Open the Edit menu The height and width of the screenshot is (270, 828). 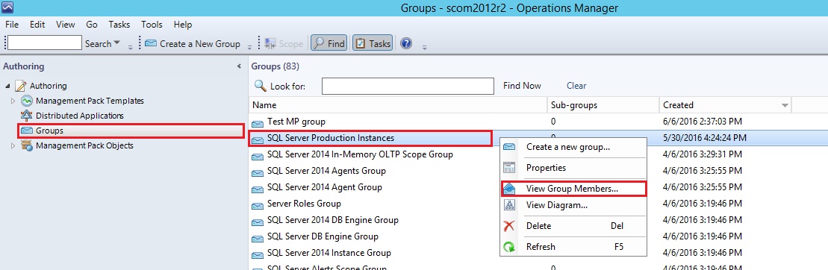37,25
